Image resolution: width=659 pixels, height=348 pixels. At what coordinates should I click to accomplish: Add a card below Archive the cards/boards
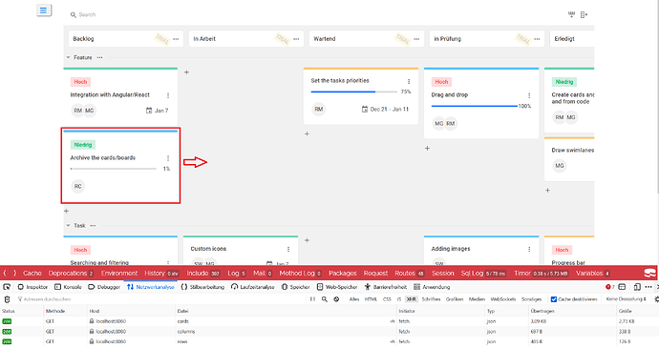66,211
